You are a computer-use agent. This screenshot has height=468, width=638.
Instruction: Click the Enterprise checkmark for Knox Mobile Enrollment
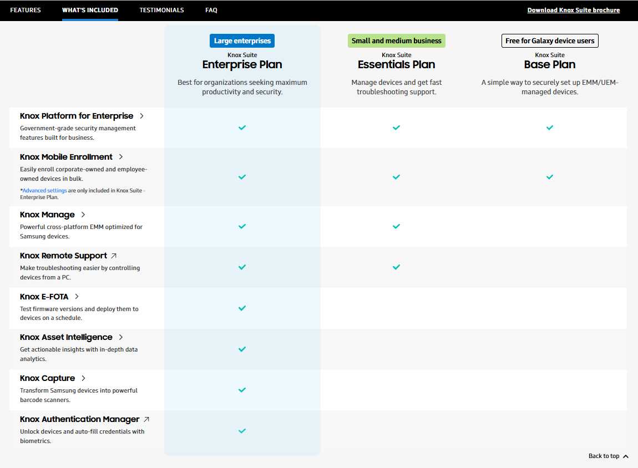(242, 177)
